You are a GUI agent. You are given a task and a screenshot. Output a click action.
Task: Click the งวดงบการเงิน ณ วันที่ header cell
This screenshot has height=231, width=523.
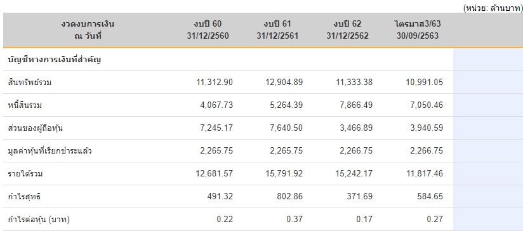pos(88,30)
